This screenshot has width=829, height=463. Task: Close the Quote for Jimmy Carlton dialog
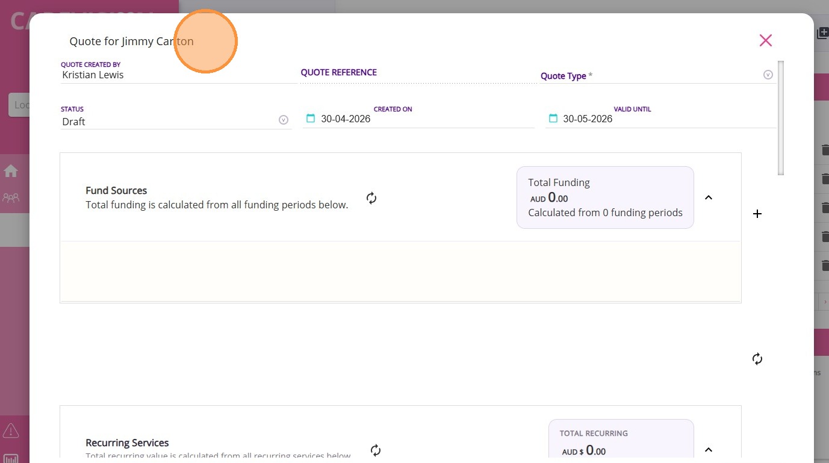pos(765,40)
